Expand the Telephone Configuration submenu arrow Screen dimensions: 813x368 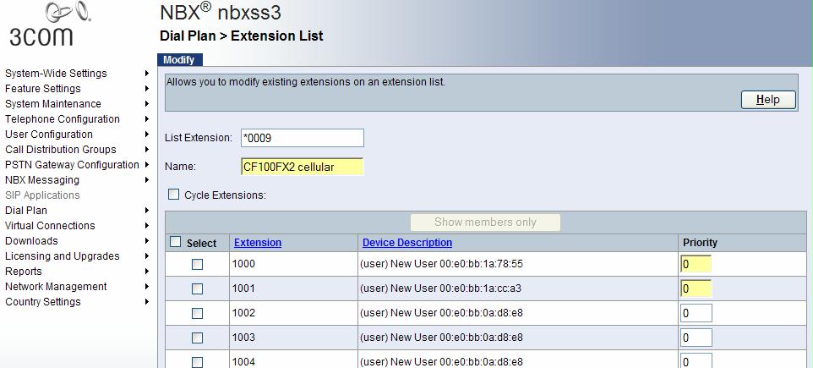pos(147,119)
